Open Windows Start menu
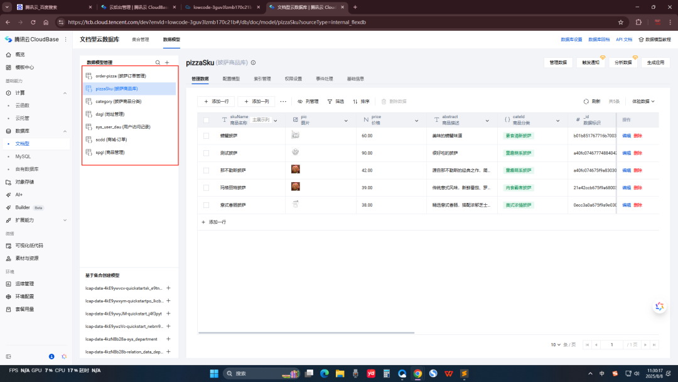 coord(214,374)
